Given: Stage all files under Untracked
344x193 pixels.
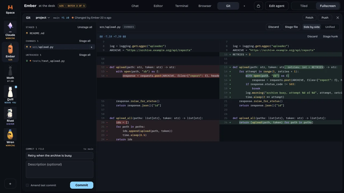Looking at the screenshot, I should (x=85, y=55).
